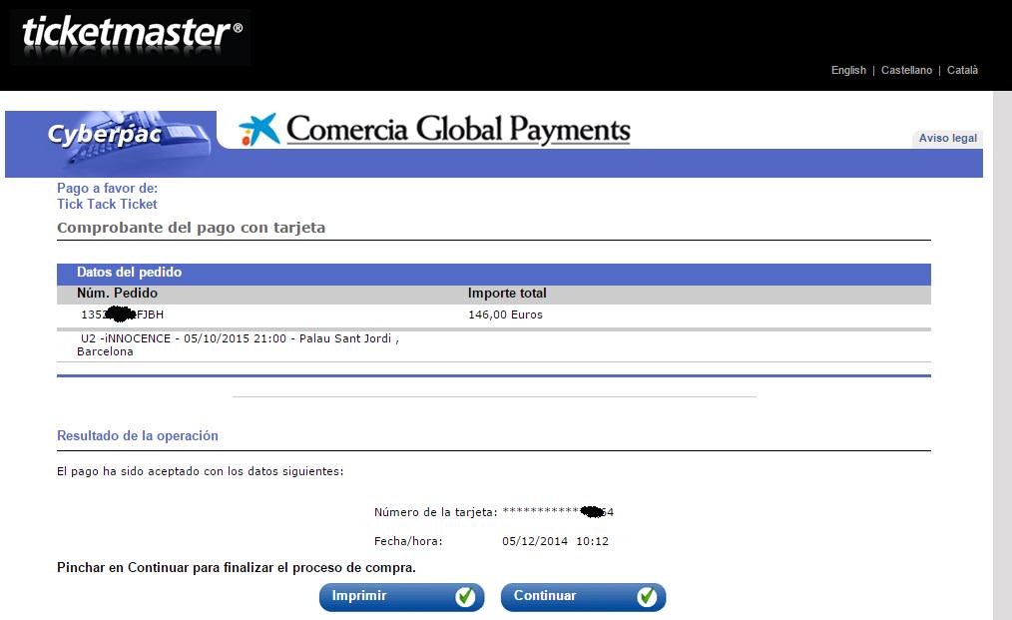The width and height of the screenshot is (1012, 620).
Task: Click the CaixaBank star logo icon
Action: point(258,129)
